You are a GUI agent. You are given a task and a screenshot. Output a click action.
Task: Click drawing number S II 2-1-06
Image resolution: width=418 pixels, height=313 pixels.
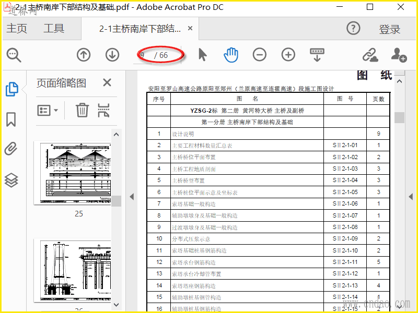pyautogui.click(x=345, y=203)
